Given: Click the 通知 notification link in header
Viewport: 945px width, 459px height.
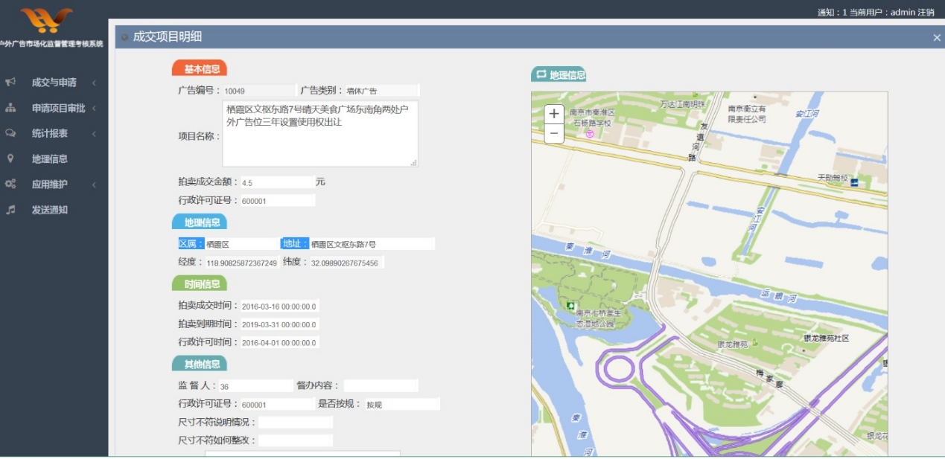Looking at the screenshot, I should [x=827, y=12].
